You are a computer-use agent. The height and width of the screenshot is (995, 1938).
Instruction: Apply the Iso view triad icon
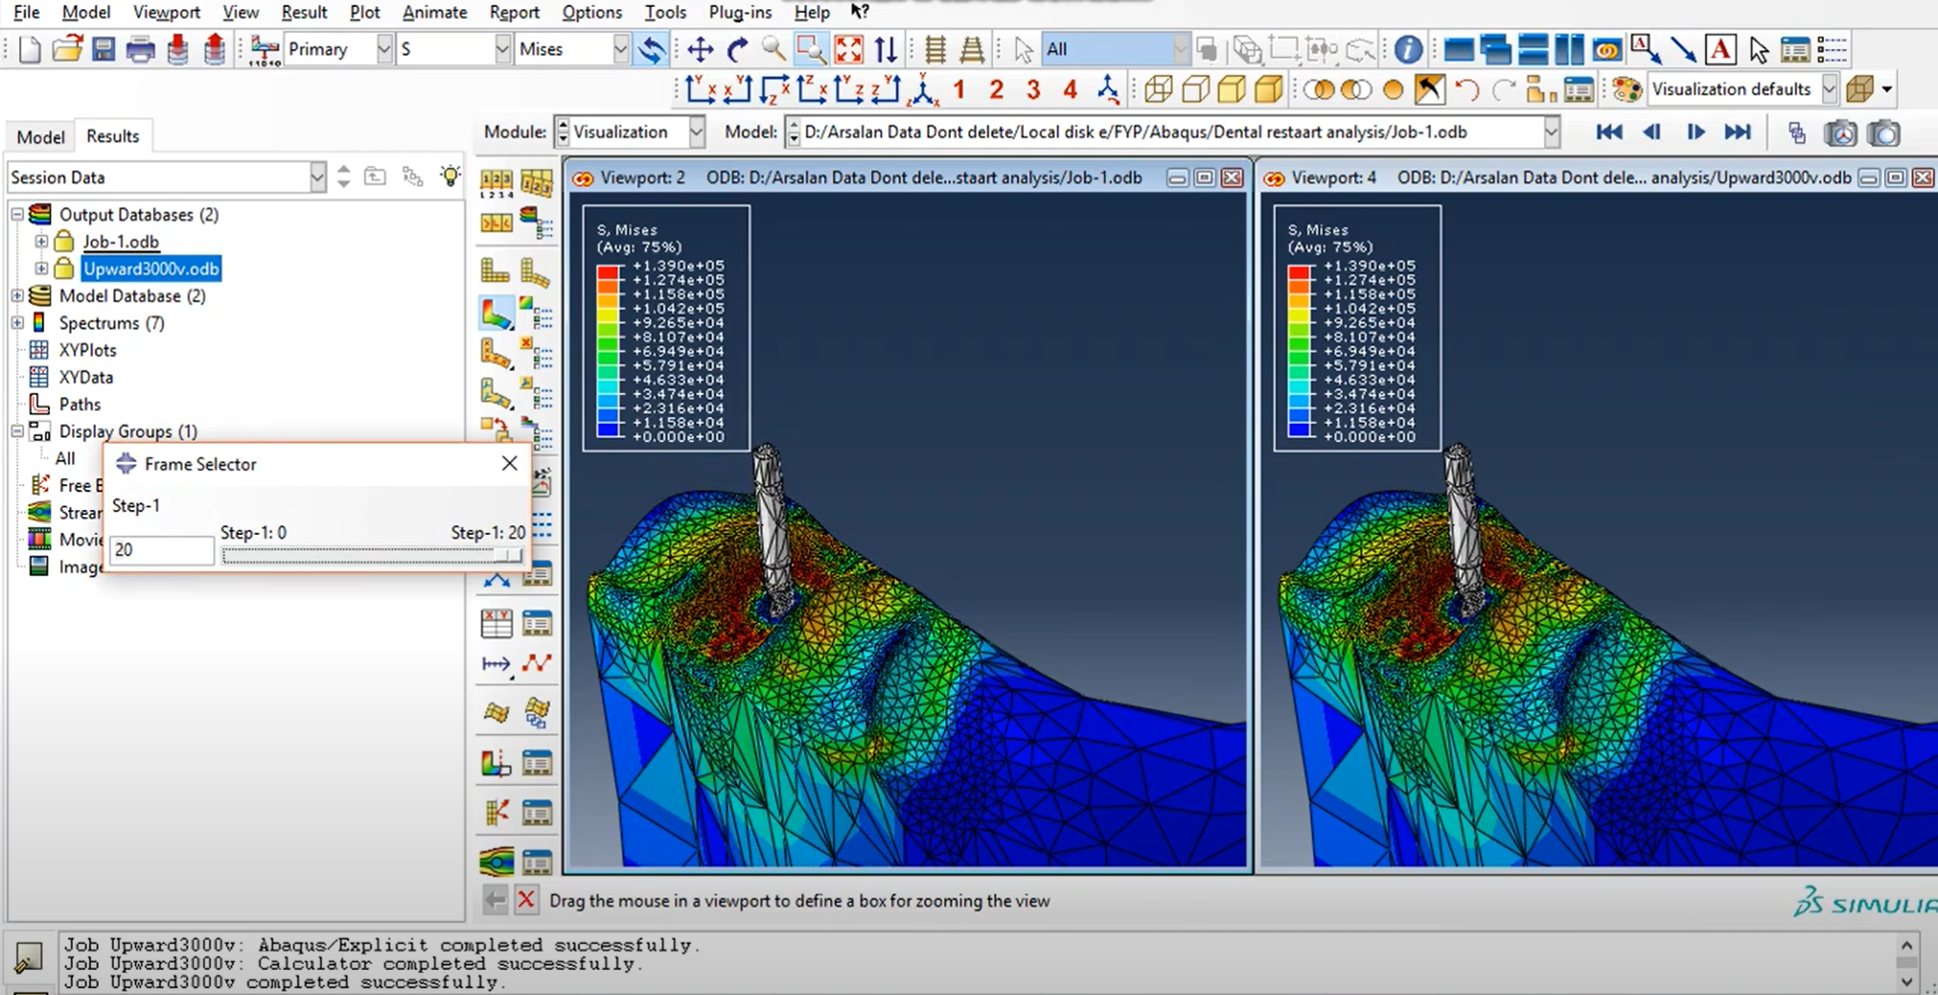[x=924, y=89]
